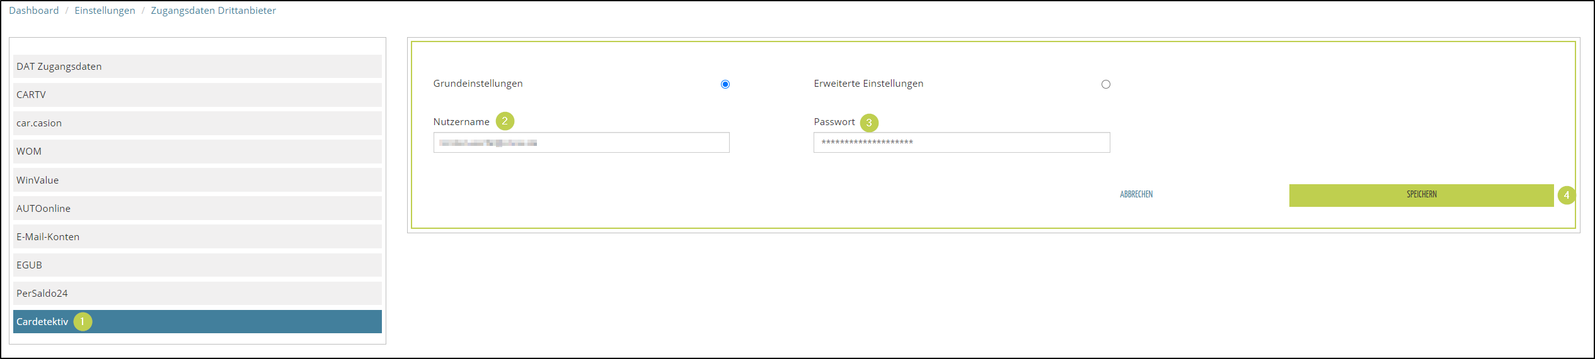Screen dimensions: 1595x359
Task: Click the numbered badge beside Nutzername
Action: point(505,121)
